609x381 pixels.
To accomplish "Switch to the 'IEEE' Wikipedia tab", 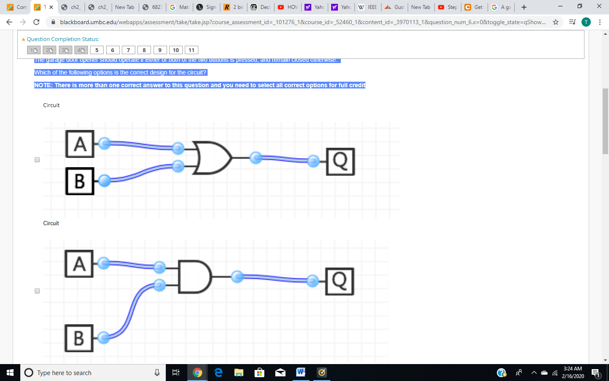I will [368, 7].
